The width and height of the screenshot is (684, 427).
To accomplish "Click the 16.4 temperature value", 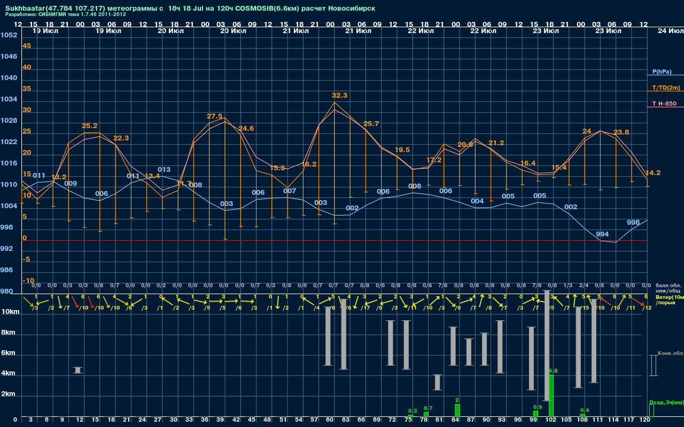I will pos(527,163).
